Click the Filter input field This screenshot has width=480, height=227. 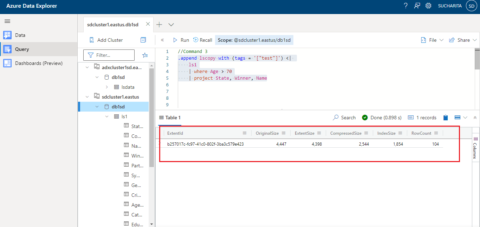coord(109,55)
